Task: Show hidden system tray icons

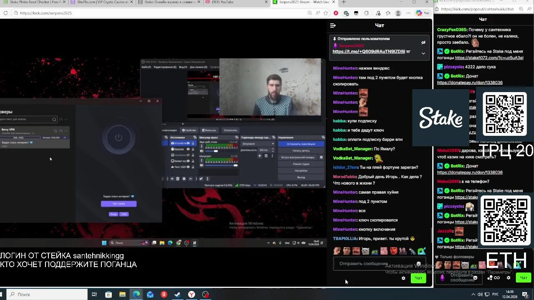Action: pos(473,294)
